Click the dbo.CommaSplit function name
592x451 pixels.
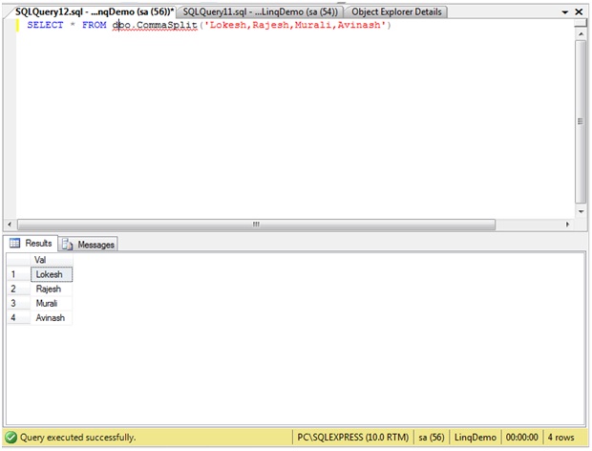(x=155, y=25)
